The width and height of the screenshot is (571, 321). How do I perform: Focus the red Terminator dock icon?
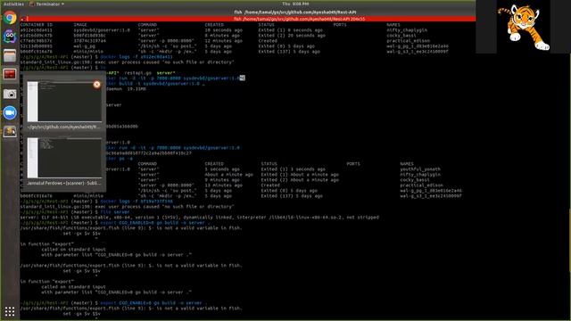tap(10, 74)
